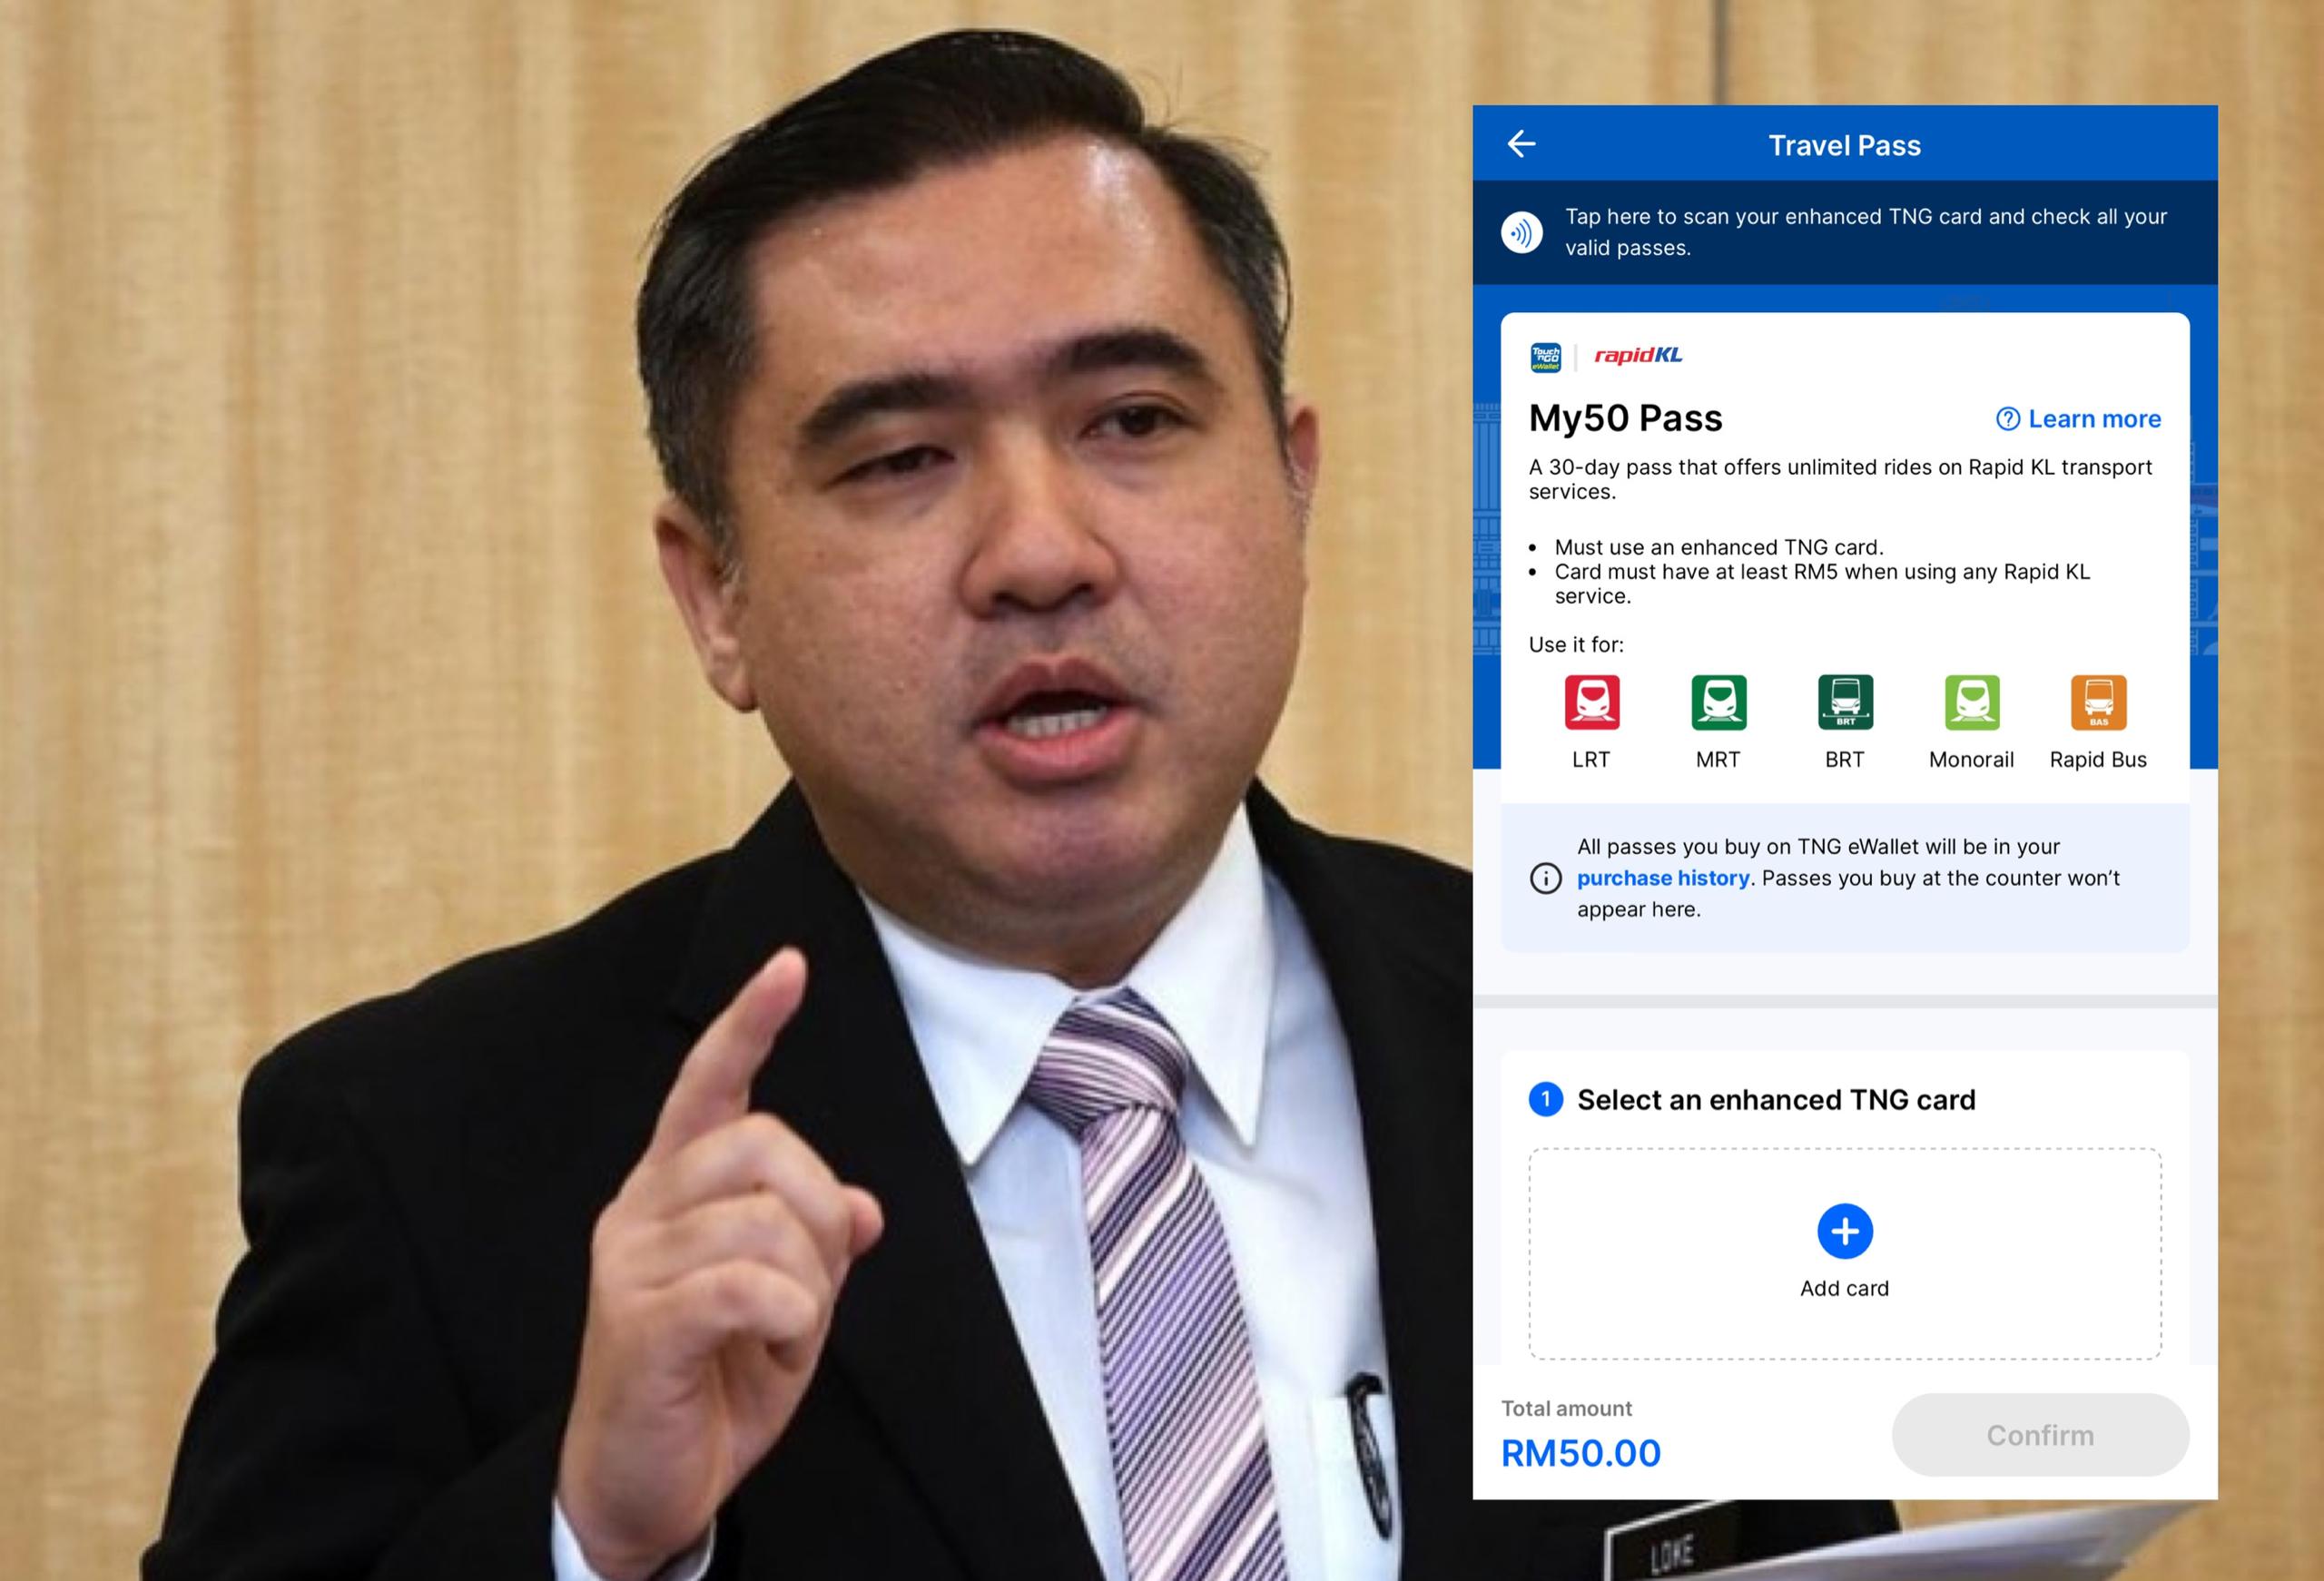Click the rapidKL logo
Image resolution: width=2324 pixels, height=1581 pixels.
click(1638, 355)
